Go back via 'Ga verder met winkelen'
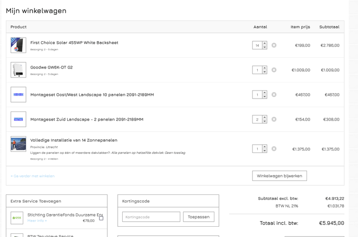The width and height of the screenshot is (358, 237). click(x=33, y=176)
